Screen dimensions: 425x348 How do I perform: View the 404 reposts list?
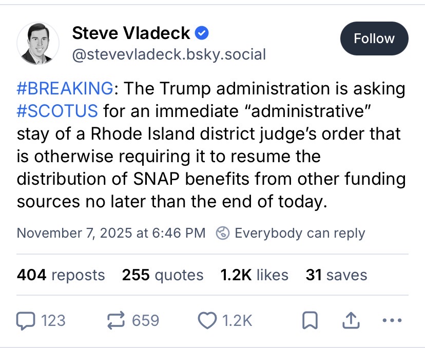[61, 275]
